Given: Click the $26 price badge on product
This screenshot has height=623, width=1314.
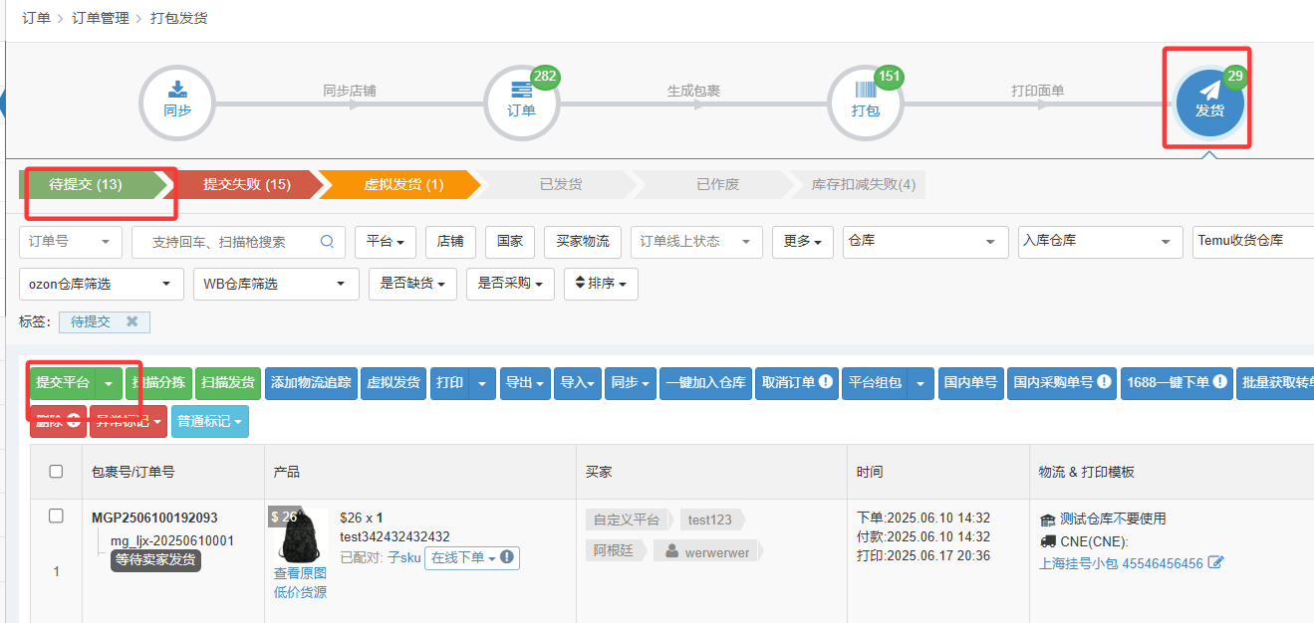Looking at the screenshot, I should coord(283,517).
